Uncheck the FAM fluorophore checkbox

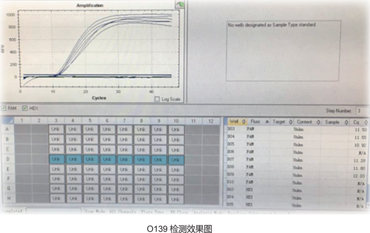[x=4, y=108]
